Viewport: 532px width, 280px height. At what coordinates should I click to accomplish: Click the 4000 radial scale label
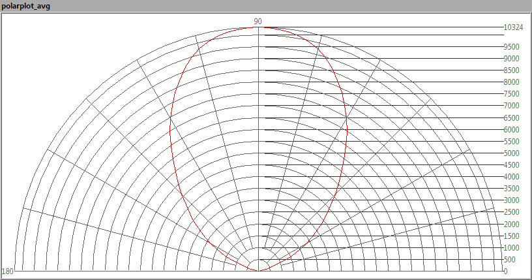coord(511,177)
